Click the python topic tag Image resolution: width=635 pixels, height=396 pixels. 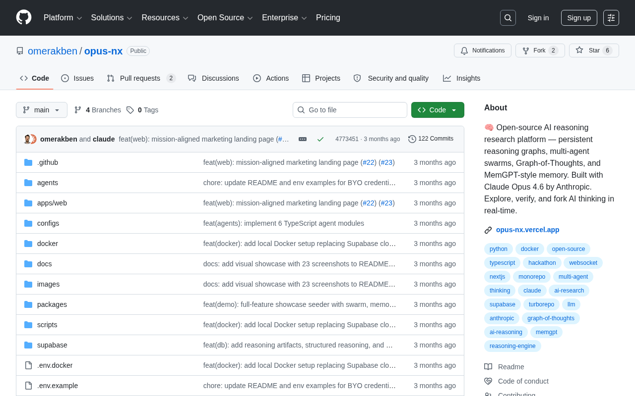(499, 249)
